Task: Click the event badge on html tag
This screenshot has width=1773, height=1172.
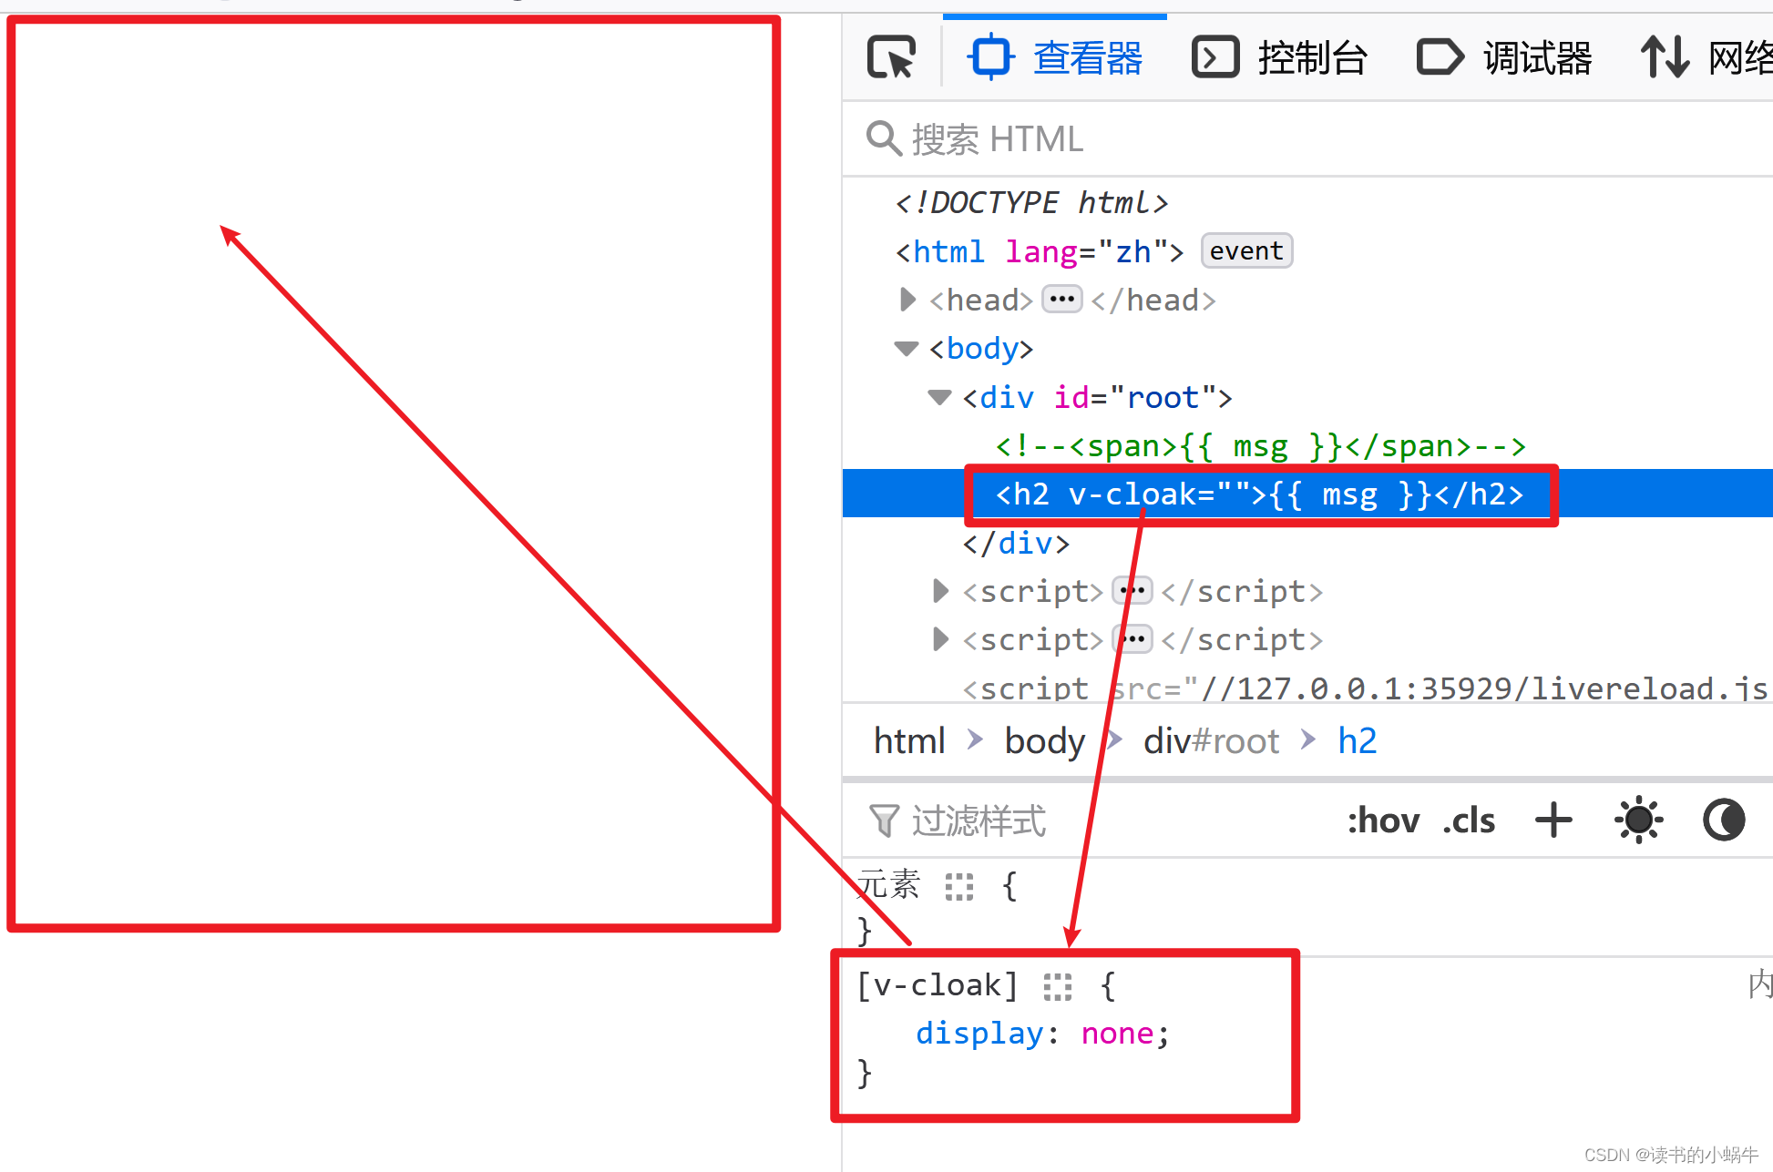Action: 1245,250
